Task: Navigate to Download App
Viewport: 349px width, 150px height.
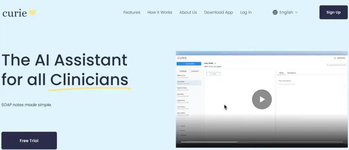Action: pyautogui.click(x=218, y=12)
